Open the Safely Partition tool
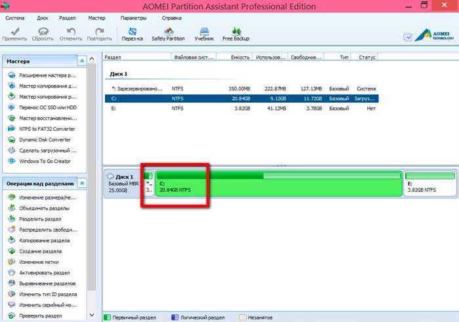 169,34
